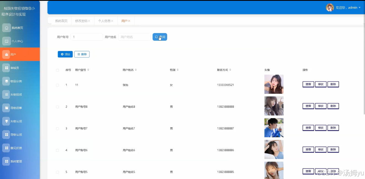Close the 个人信息 tab with its X
This screenshot has width=365, height=179.
[x=112, y=21]
